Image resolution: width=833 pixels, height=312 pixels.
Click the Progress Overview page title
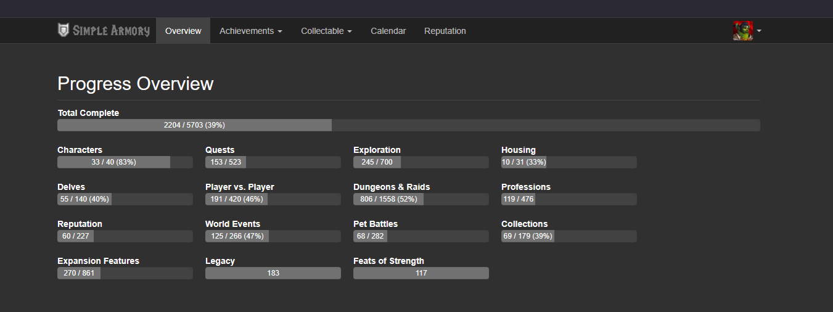[136, 84]
